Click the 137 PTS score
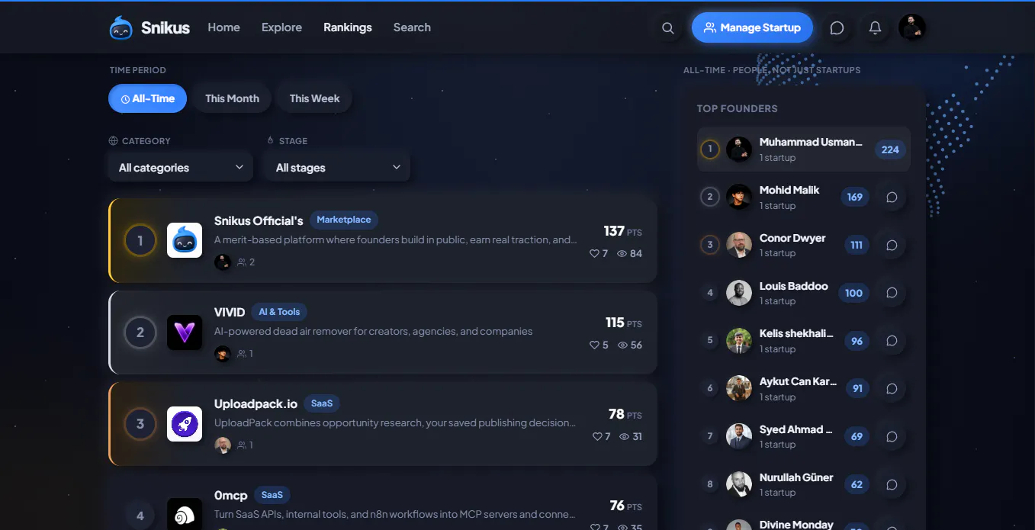Viewport: 1035px width, 530px height. pyautogui.click(x=622, y=231)
